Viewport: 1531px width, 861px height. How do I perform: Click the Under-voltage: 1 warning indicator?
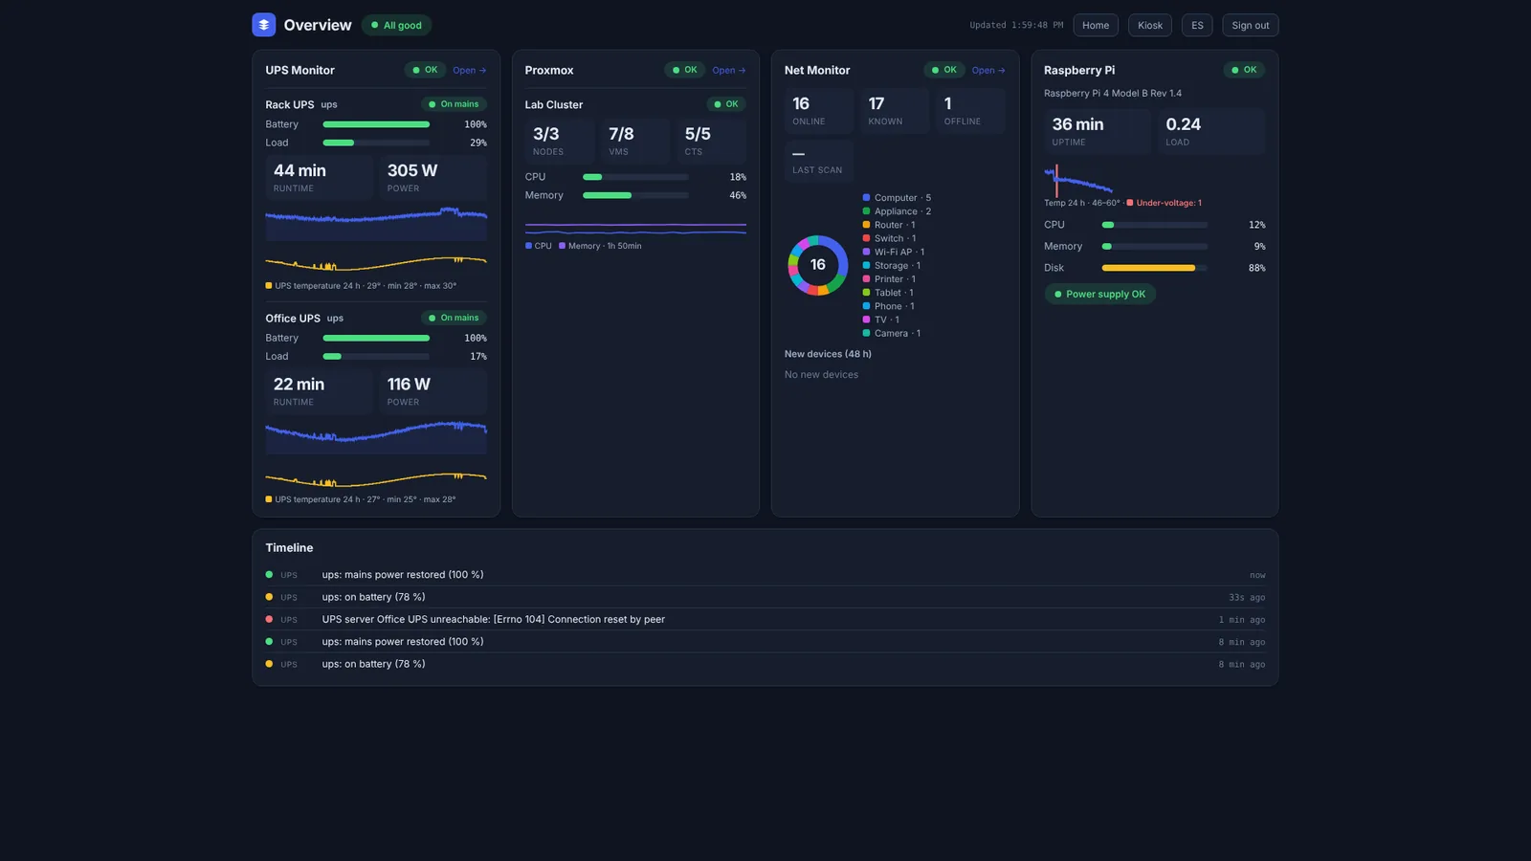click(1165, 203)
